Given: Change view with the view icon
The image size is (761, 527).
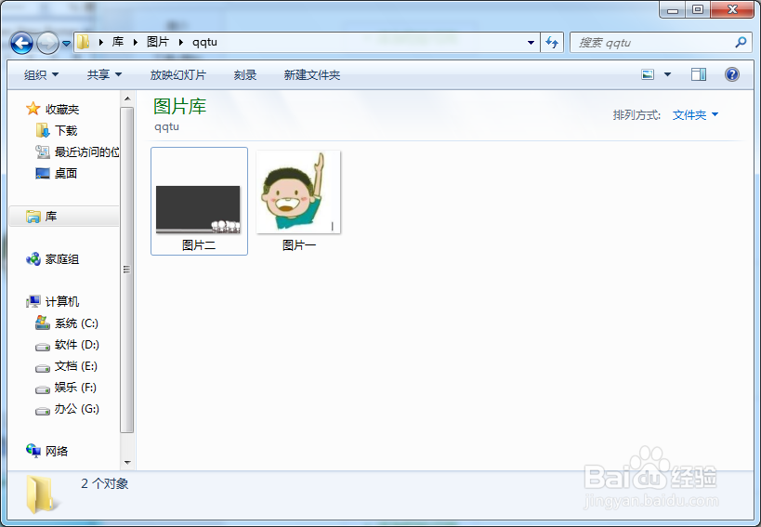Looking at the screenshot, I should point(648,74).
